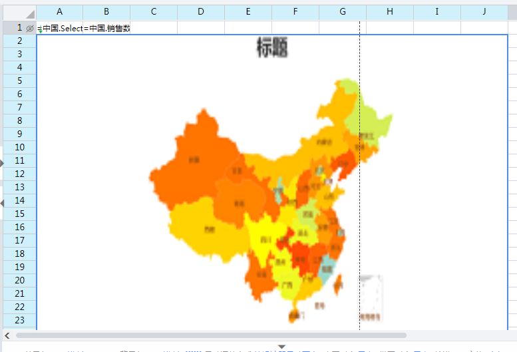Click the lower left-edge panel expander arrow
The width and height of the screenshot is (517, 352).
2,203
